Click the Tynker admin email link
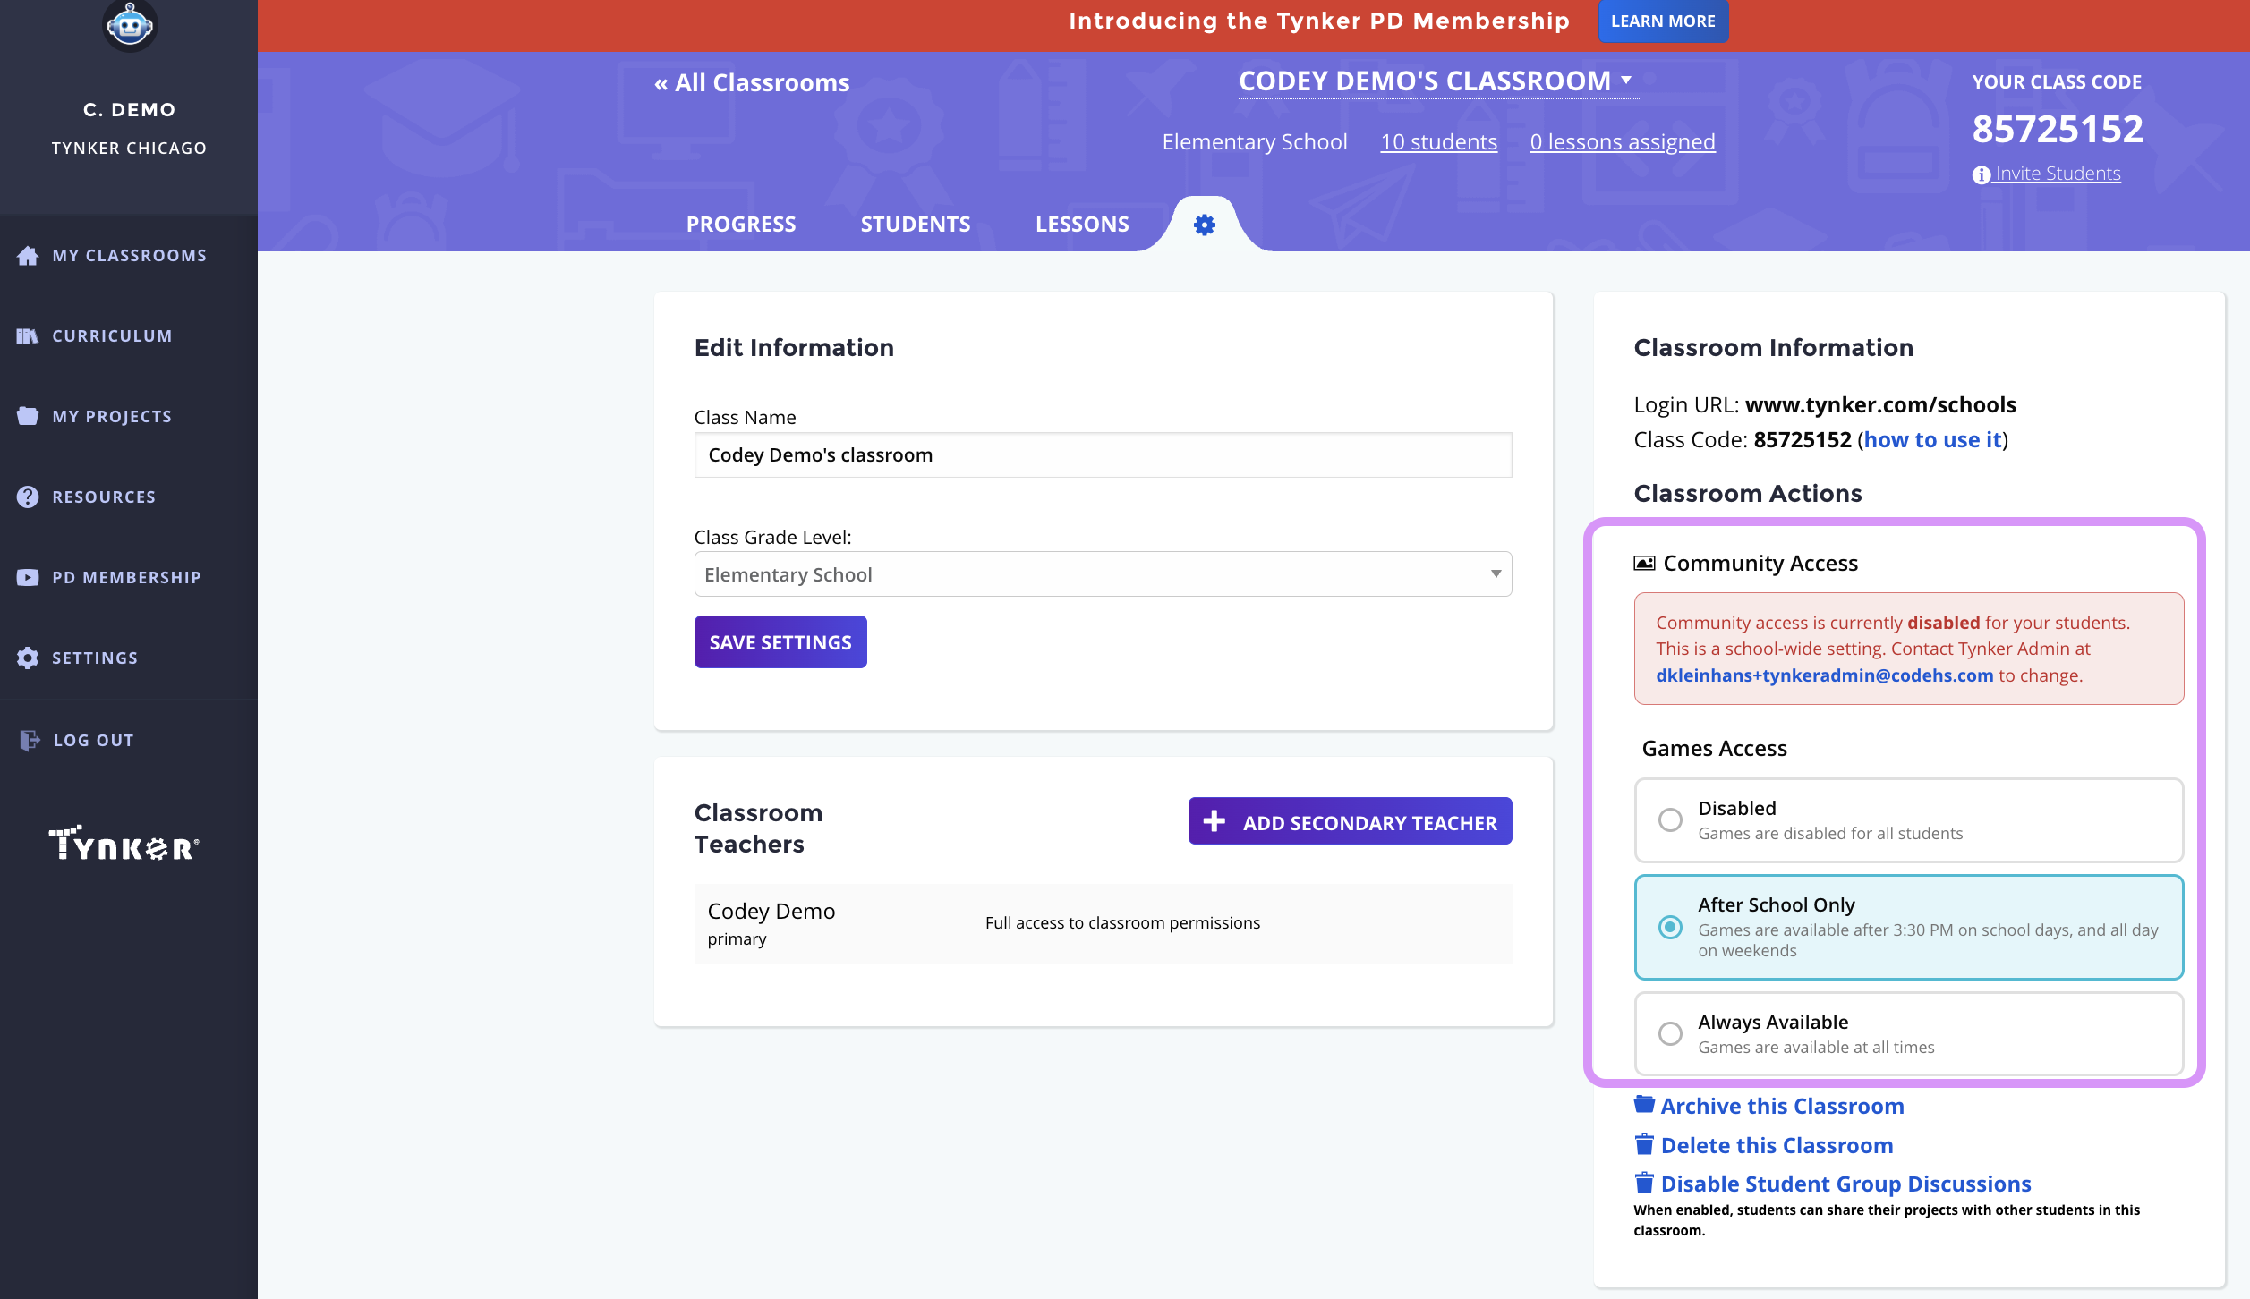This screenshot has width=2250, height=1299. click(x=1824, y=675)
